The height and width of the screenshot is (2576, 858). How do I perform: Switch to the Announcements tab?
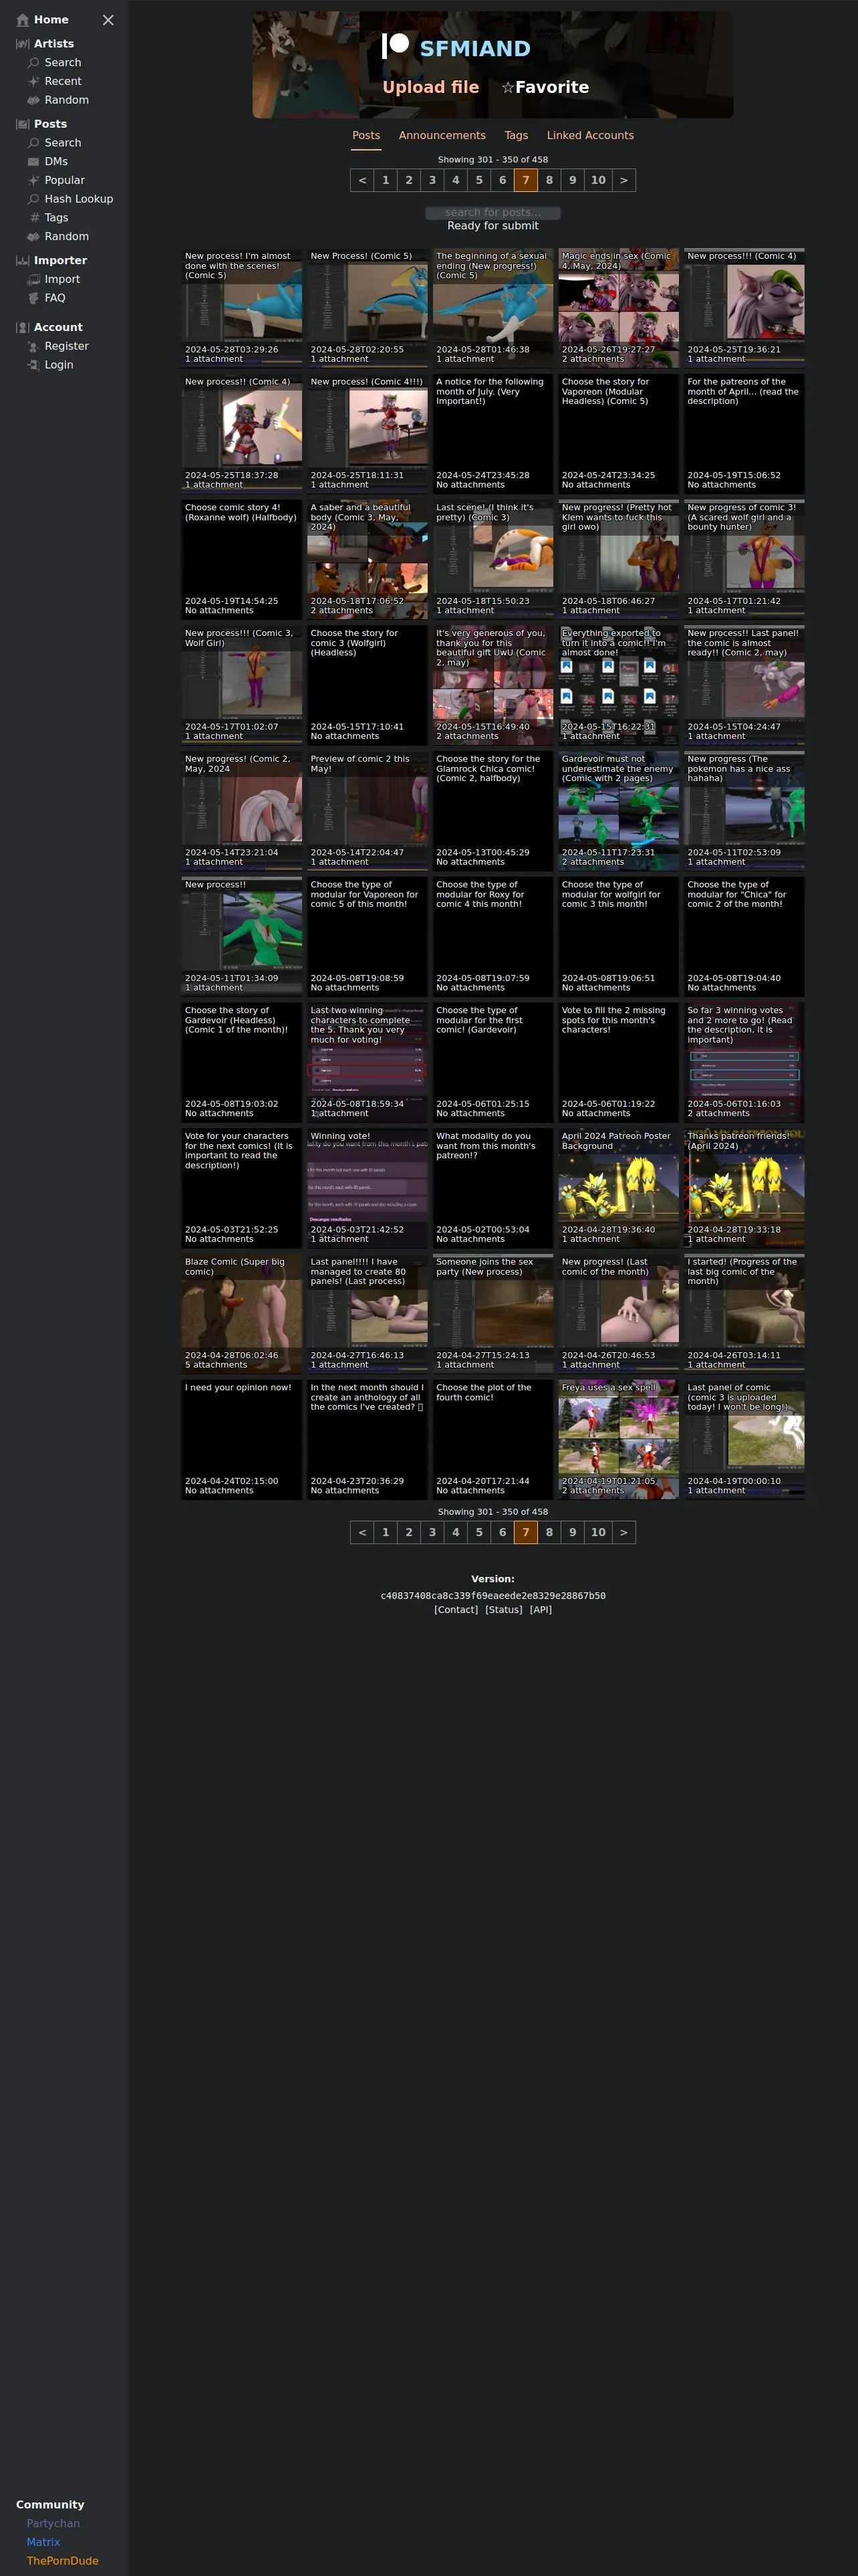pyautogui.click(x=442, y=136)
